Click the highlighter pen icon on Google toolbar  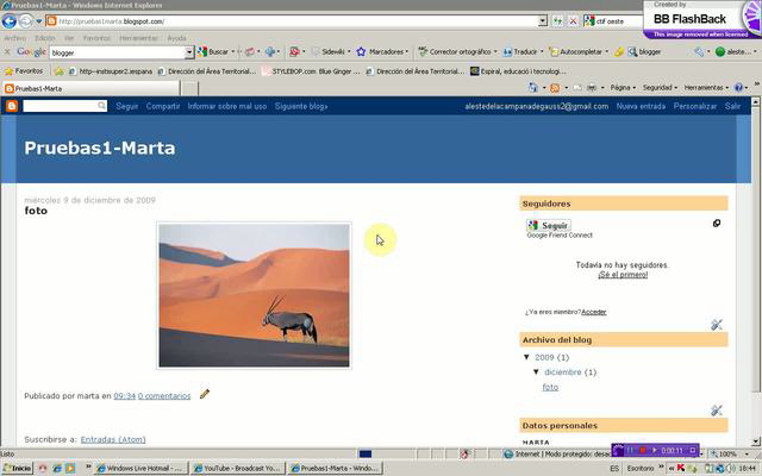point(618,52)
